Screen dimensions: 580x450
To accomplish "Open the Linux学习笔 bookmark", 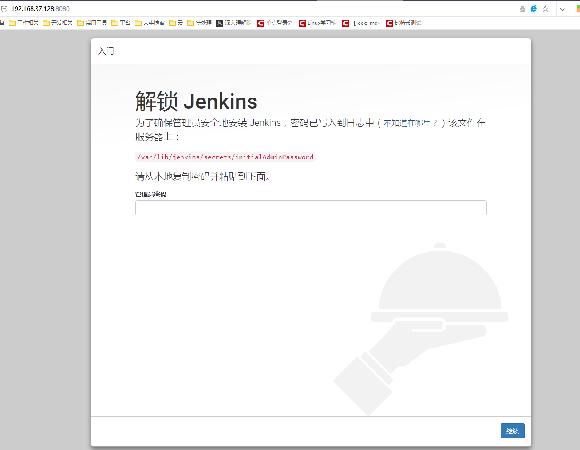I will click(317, 23).
